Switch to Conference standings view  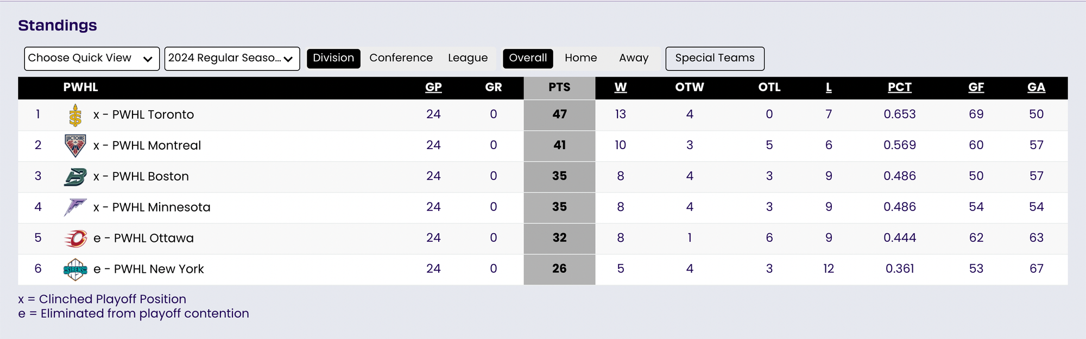[x=401, y=58]
